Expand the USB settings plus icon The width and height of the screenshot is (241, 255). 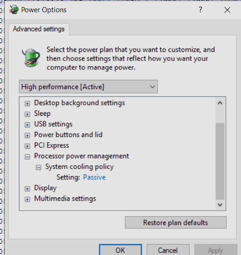27,125
